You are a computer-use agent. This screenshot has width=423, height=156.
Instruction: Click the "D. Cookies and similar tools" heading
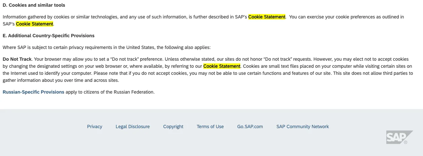[x=34, y=5]
